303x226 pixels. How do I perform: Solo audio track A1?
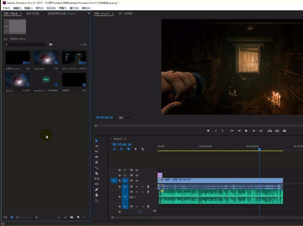point(142,187)
